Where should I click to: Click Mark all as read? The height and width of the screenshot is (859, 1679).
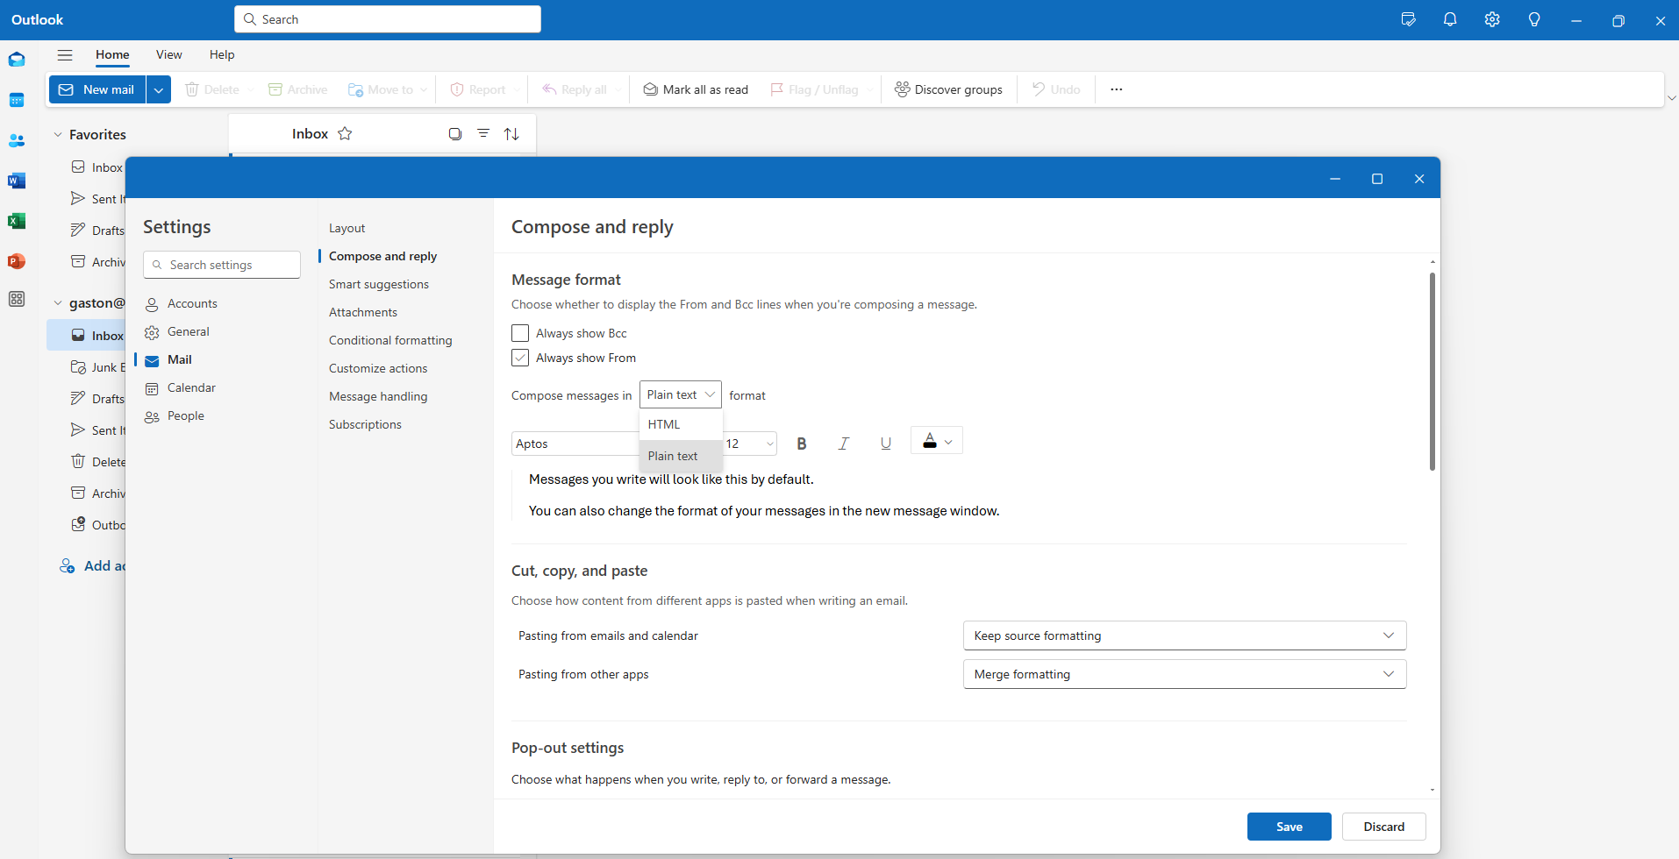point(696,89)
